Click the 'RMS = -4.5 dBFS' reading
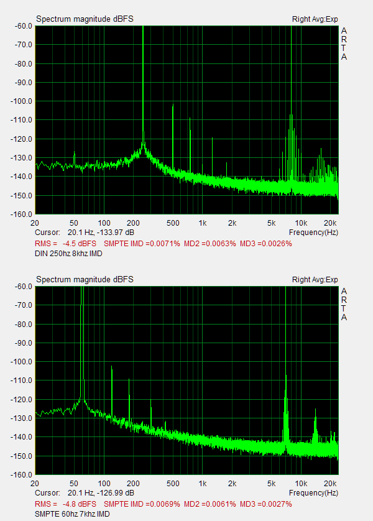The height and width of the screenshot is (521, 373). 65,244
